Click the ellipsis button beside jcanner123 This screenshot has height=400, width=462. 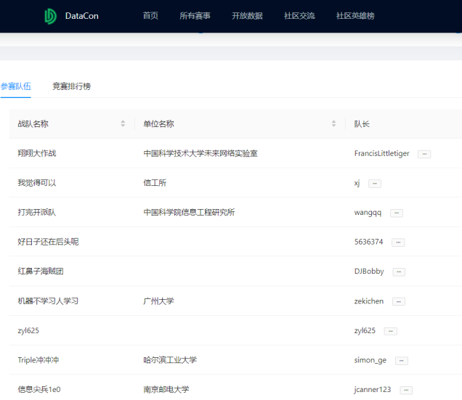tap(406, 390)
